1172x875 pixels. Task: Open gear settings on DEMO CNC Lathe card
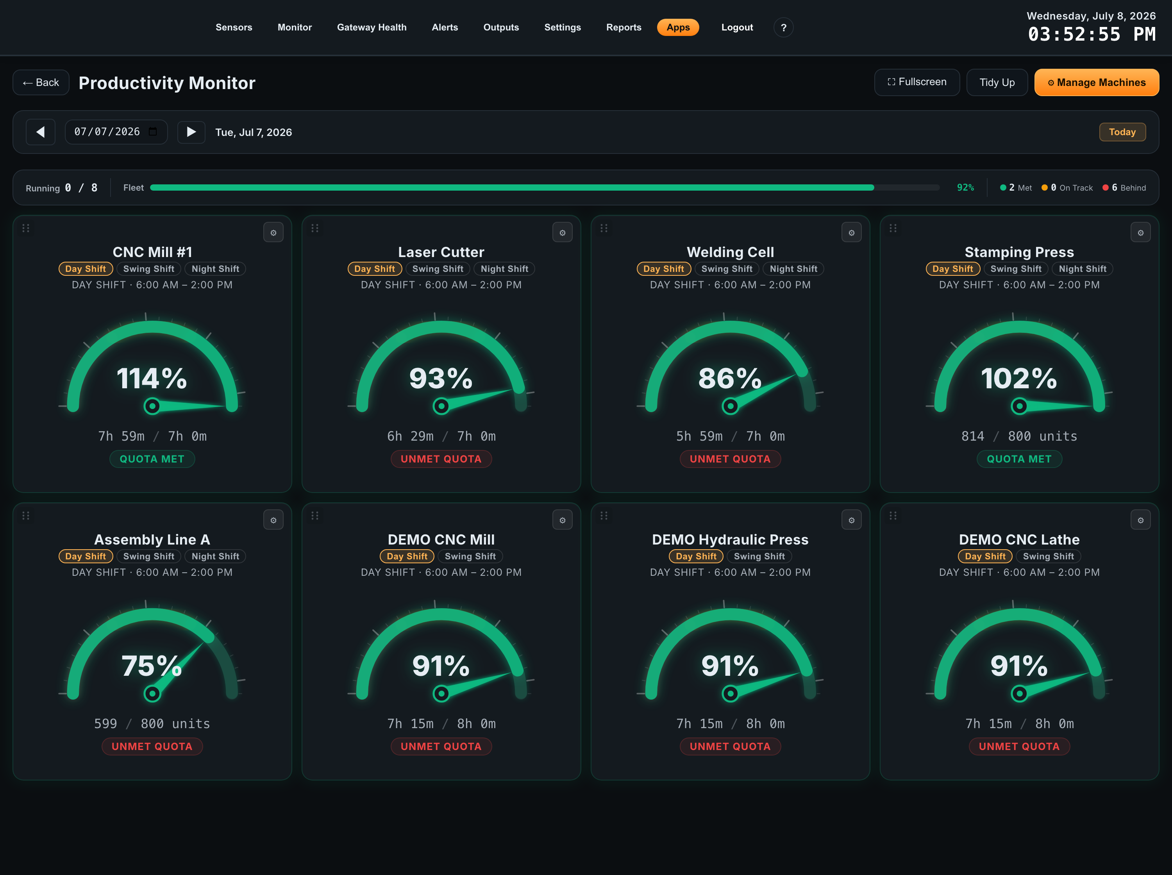(1140, 520)
